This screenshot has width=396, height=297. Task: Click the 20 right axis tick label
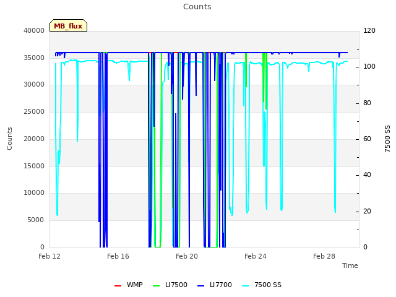(367, 211)
